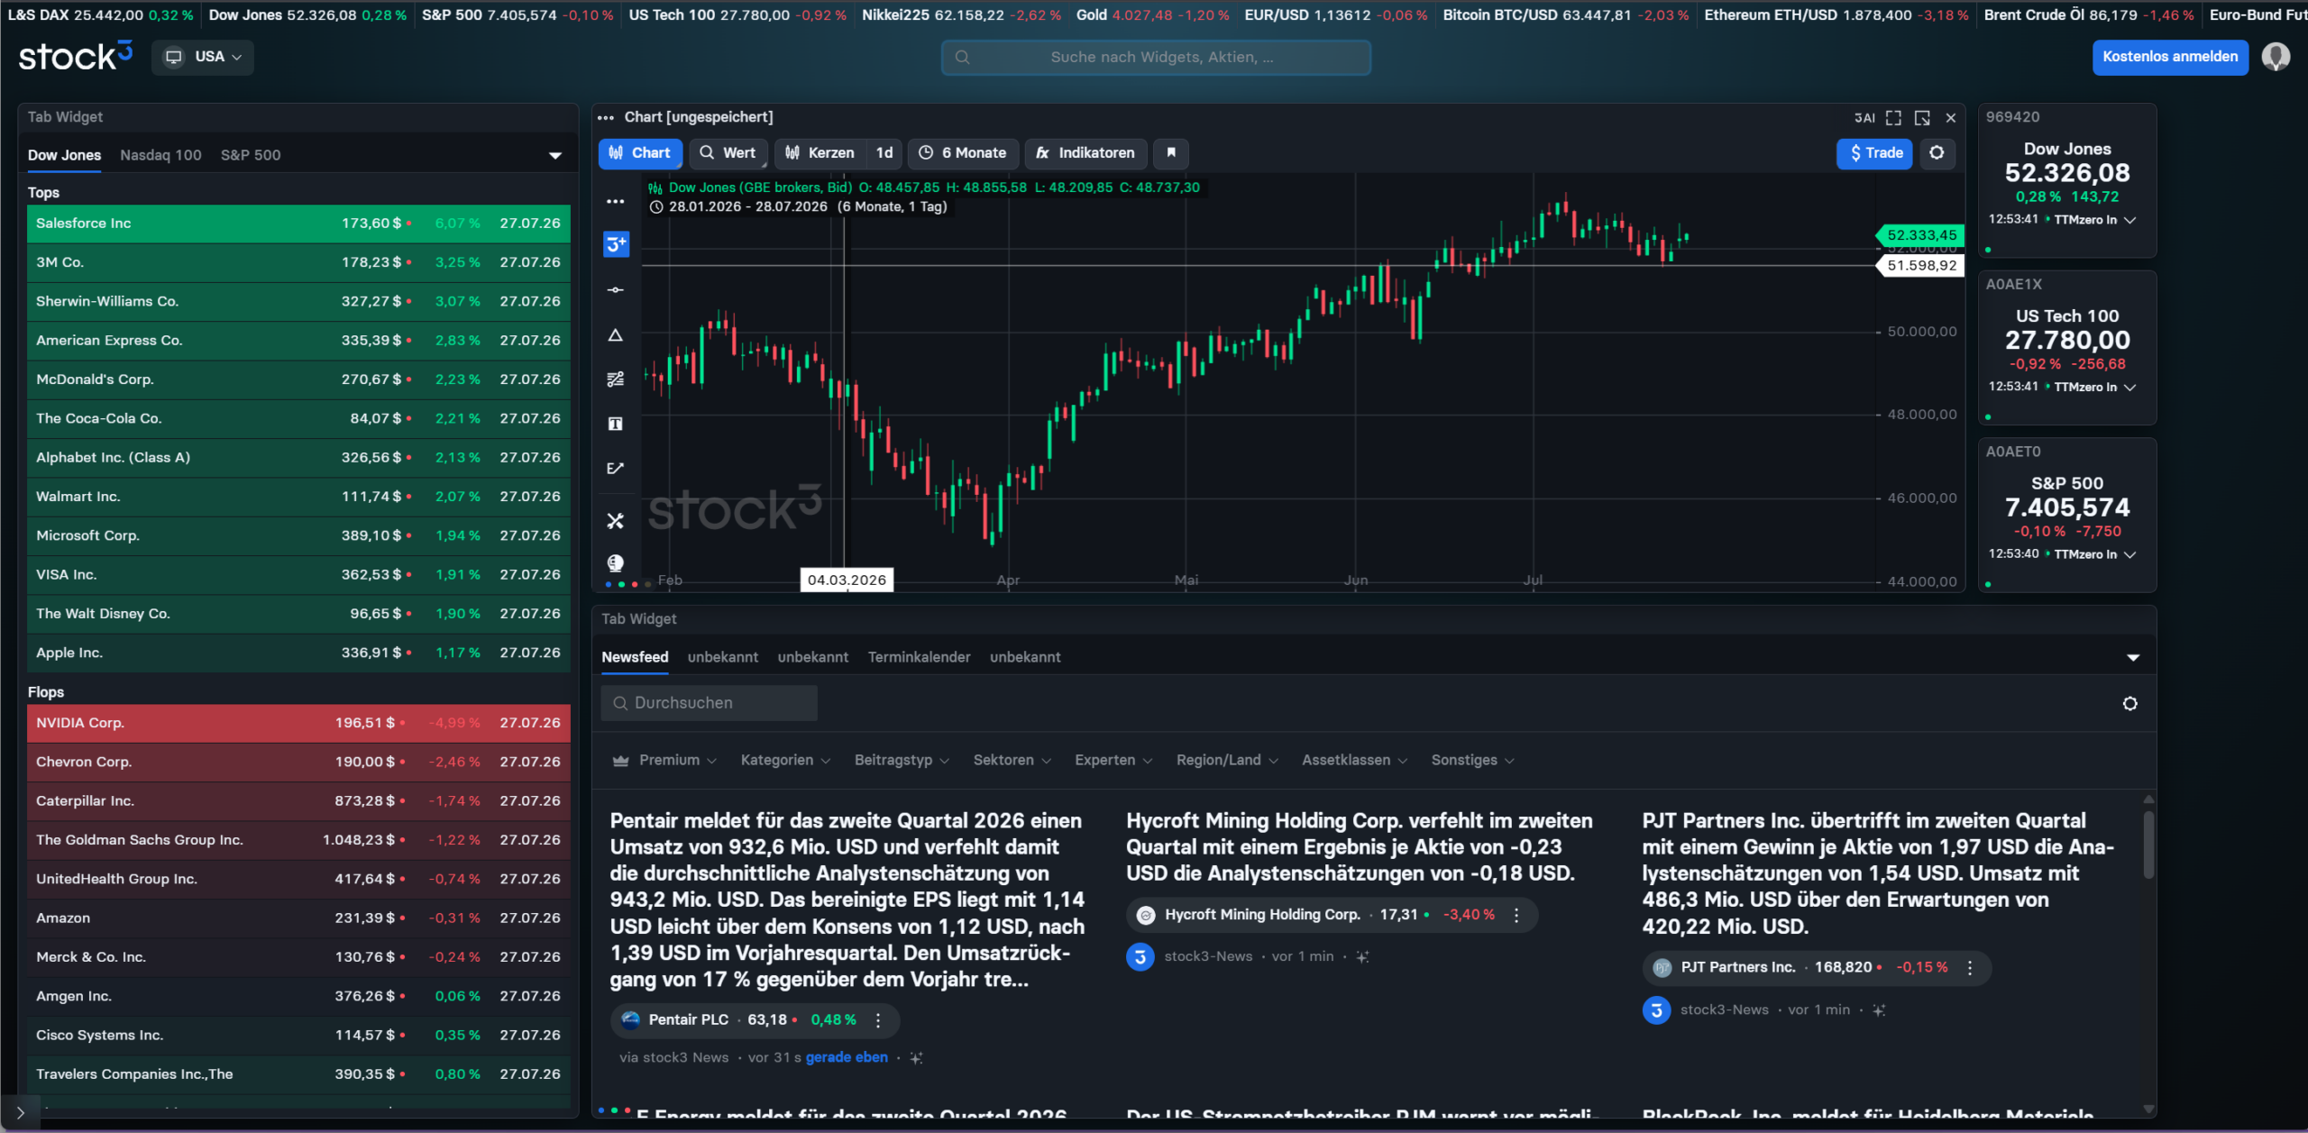Open the Wert instrument search button
The width and height of the screenshot is (2308, 1133).
728,153
